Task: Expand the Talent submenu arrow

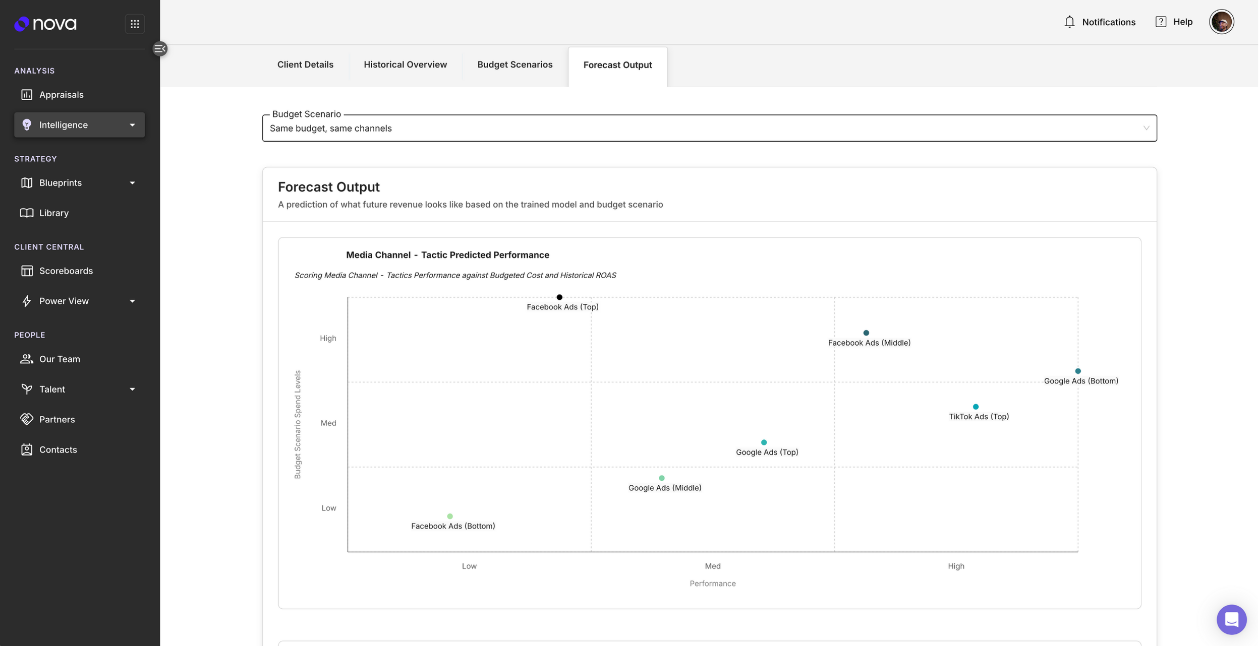Action: pos(132,390)
